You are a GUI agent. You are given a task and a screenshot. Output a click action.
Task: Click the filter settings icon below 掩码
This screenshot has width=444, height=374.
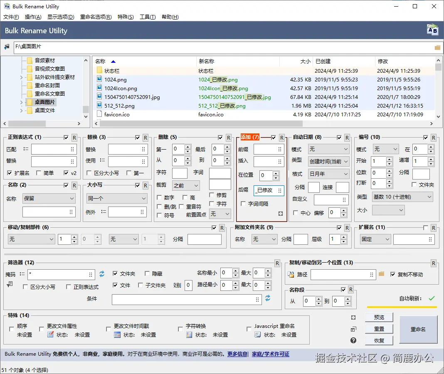point(10,284)
